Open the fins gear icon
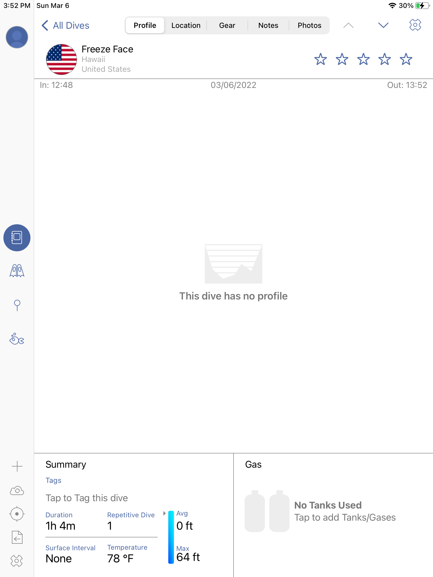The width and height of the screenshot is (433, 577). click(17, 271)
